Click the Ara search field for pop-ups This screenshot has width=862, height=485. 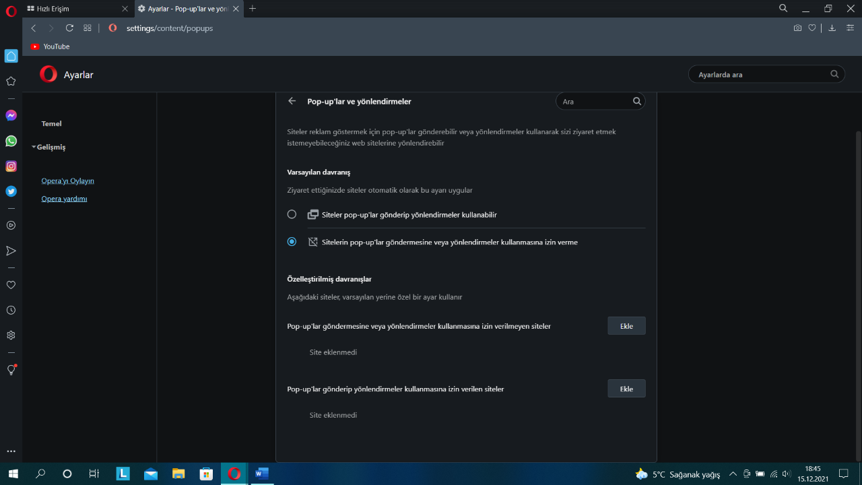pyautogui.click(x=600, y=101)
